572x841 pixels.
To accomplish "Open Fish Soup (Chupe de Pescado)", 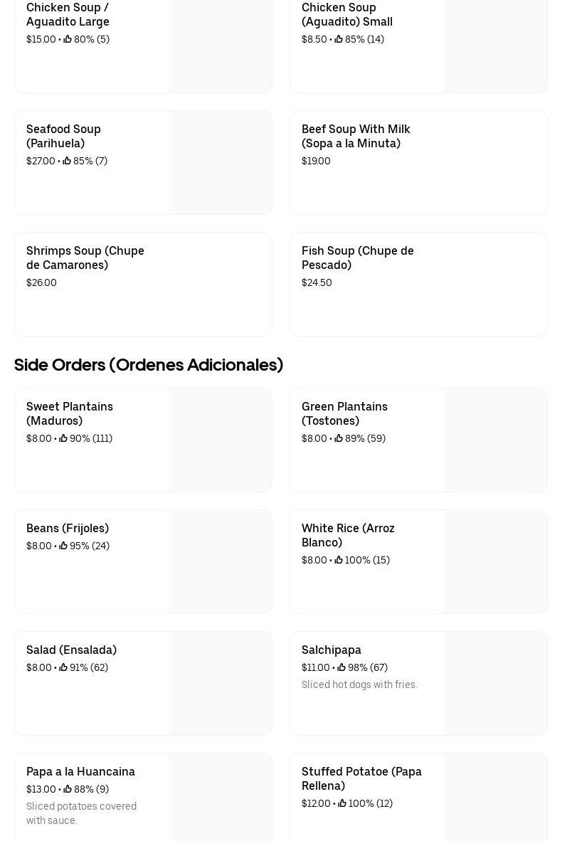I will [357, 258].
